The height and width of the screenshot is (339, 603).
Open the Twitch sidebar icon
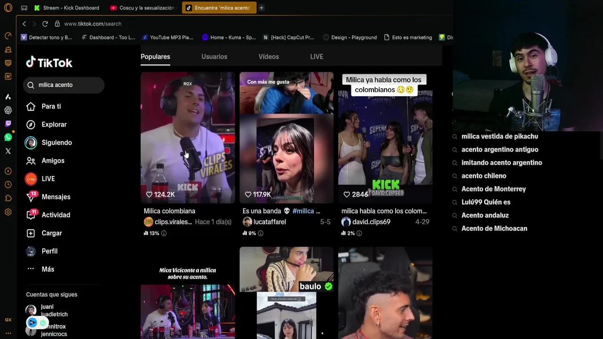click(8, 123)
